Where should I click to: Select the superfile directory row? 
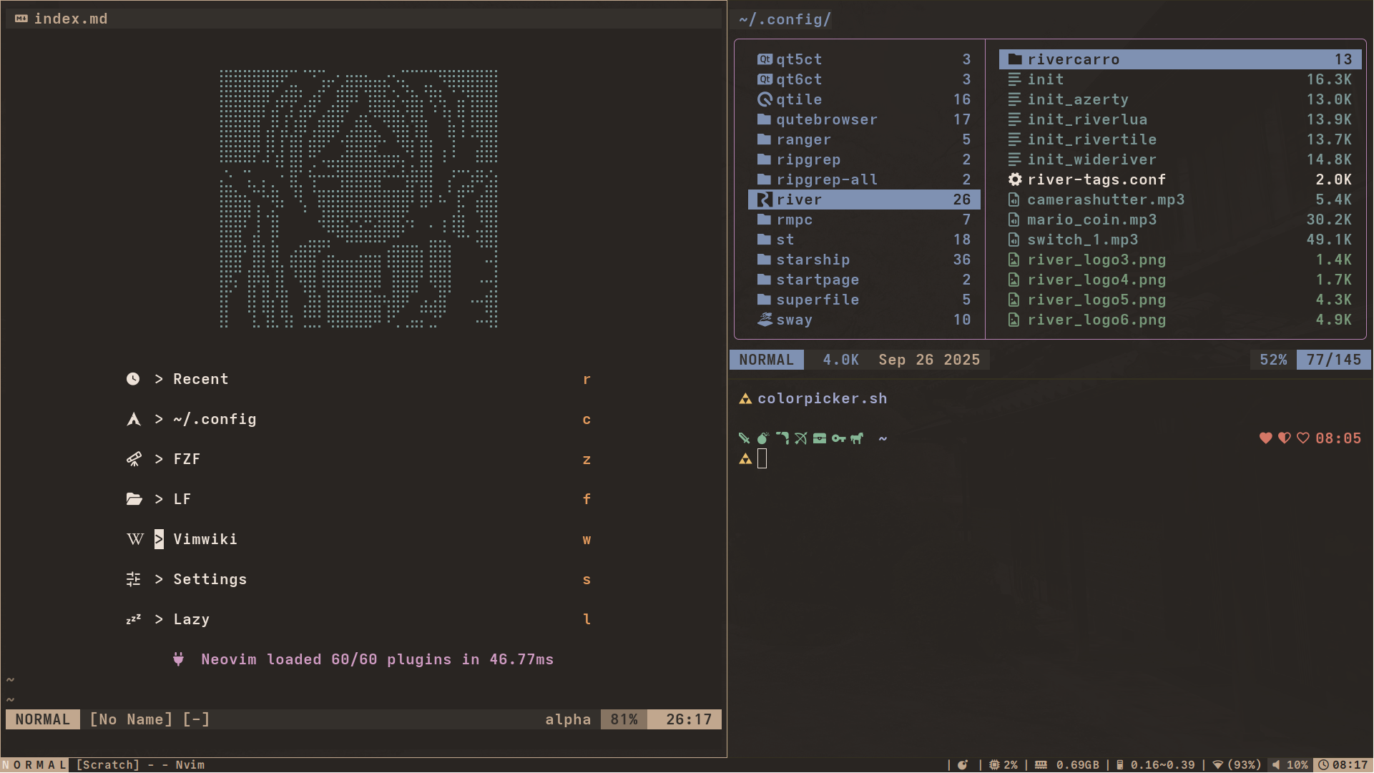864,300
